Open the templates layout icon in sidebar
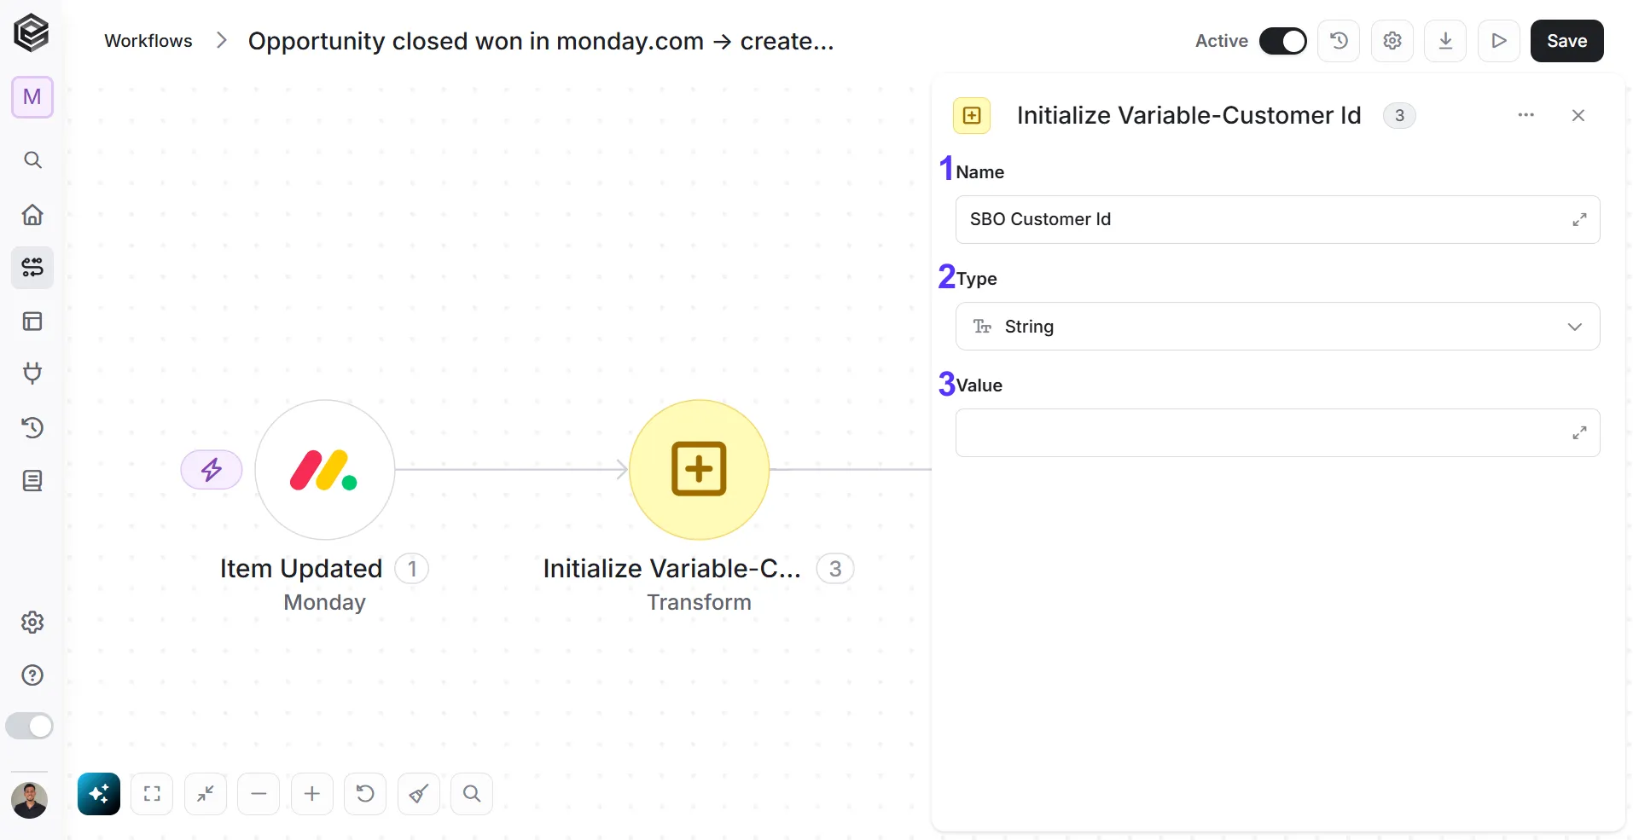The height and width of the screenshot is (840, 1633). [x=32, y=322]
